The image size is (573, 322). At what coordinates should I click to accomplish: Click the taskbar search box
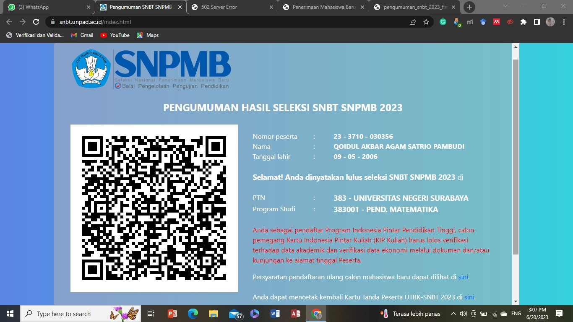(81, 314)
